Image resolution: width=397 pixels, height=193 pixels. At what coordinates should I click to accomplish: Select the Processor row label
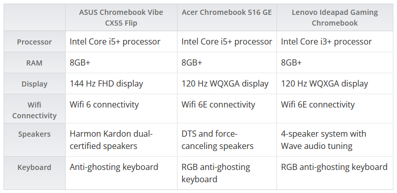coord(34,42)
